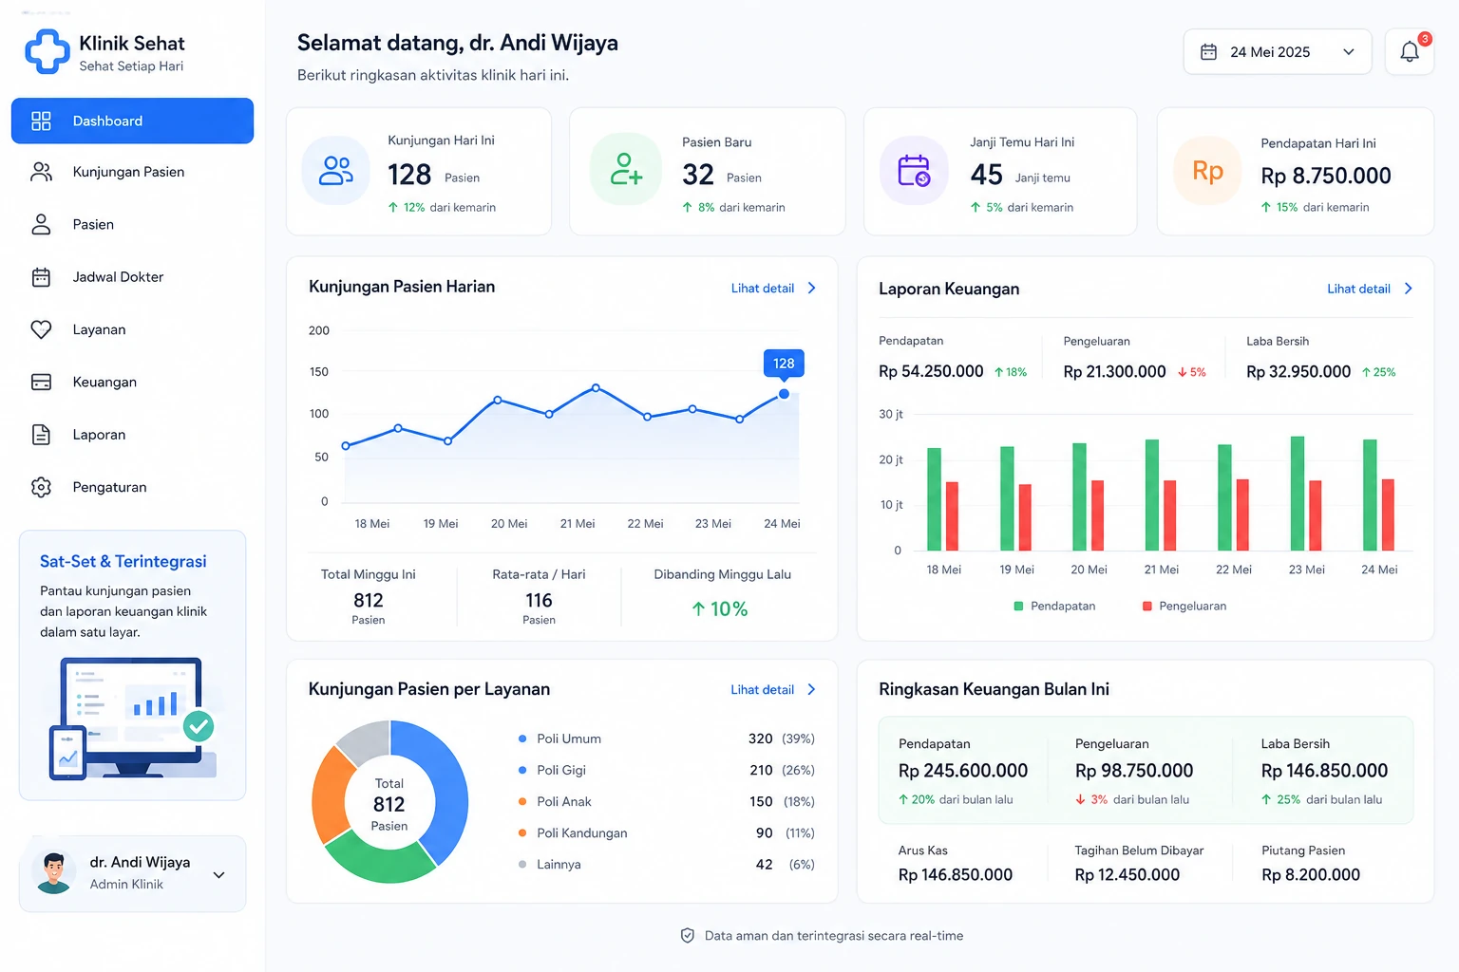Click the Rp icon in Pendapatan Hari Ini

[1207, 171]
